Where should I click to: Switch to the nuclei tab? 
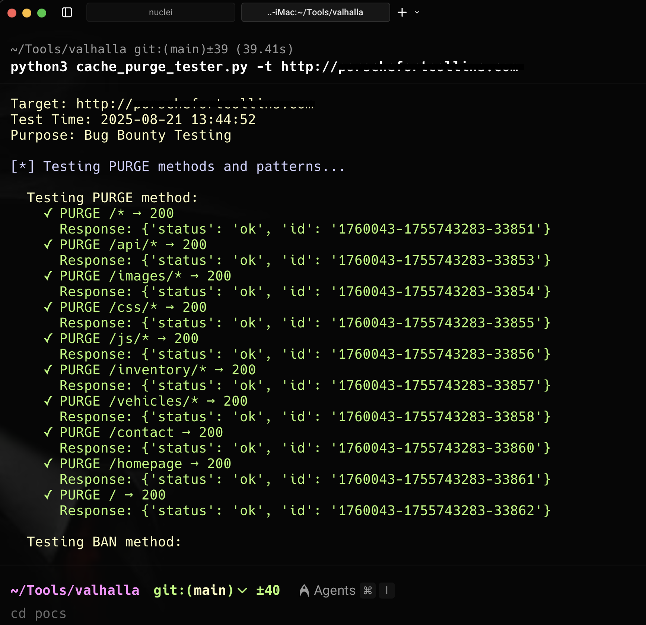160,12
